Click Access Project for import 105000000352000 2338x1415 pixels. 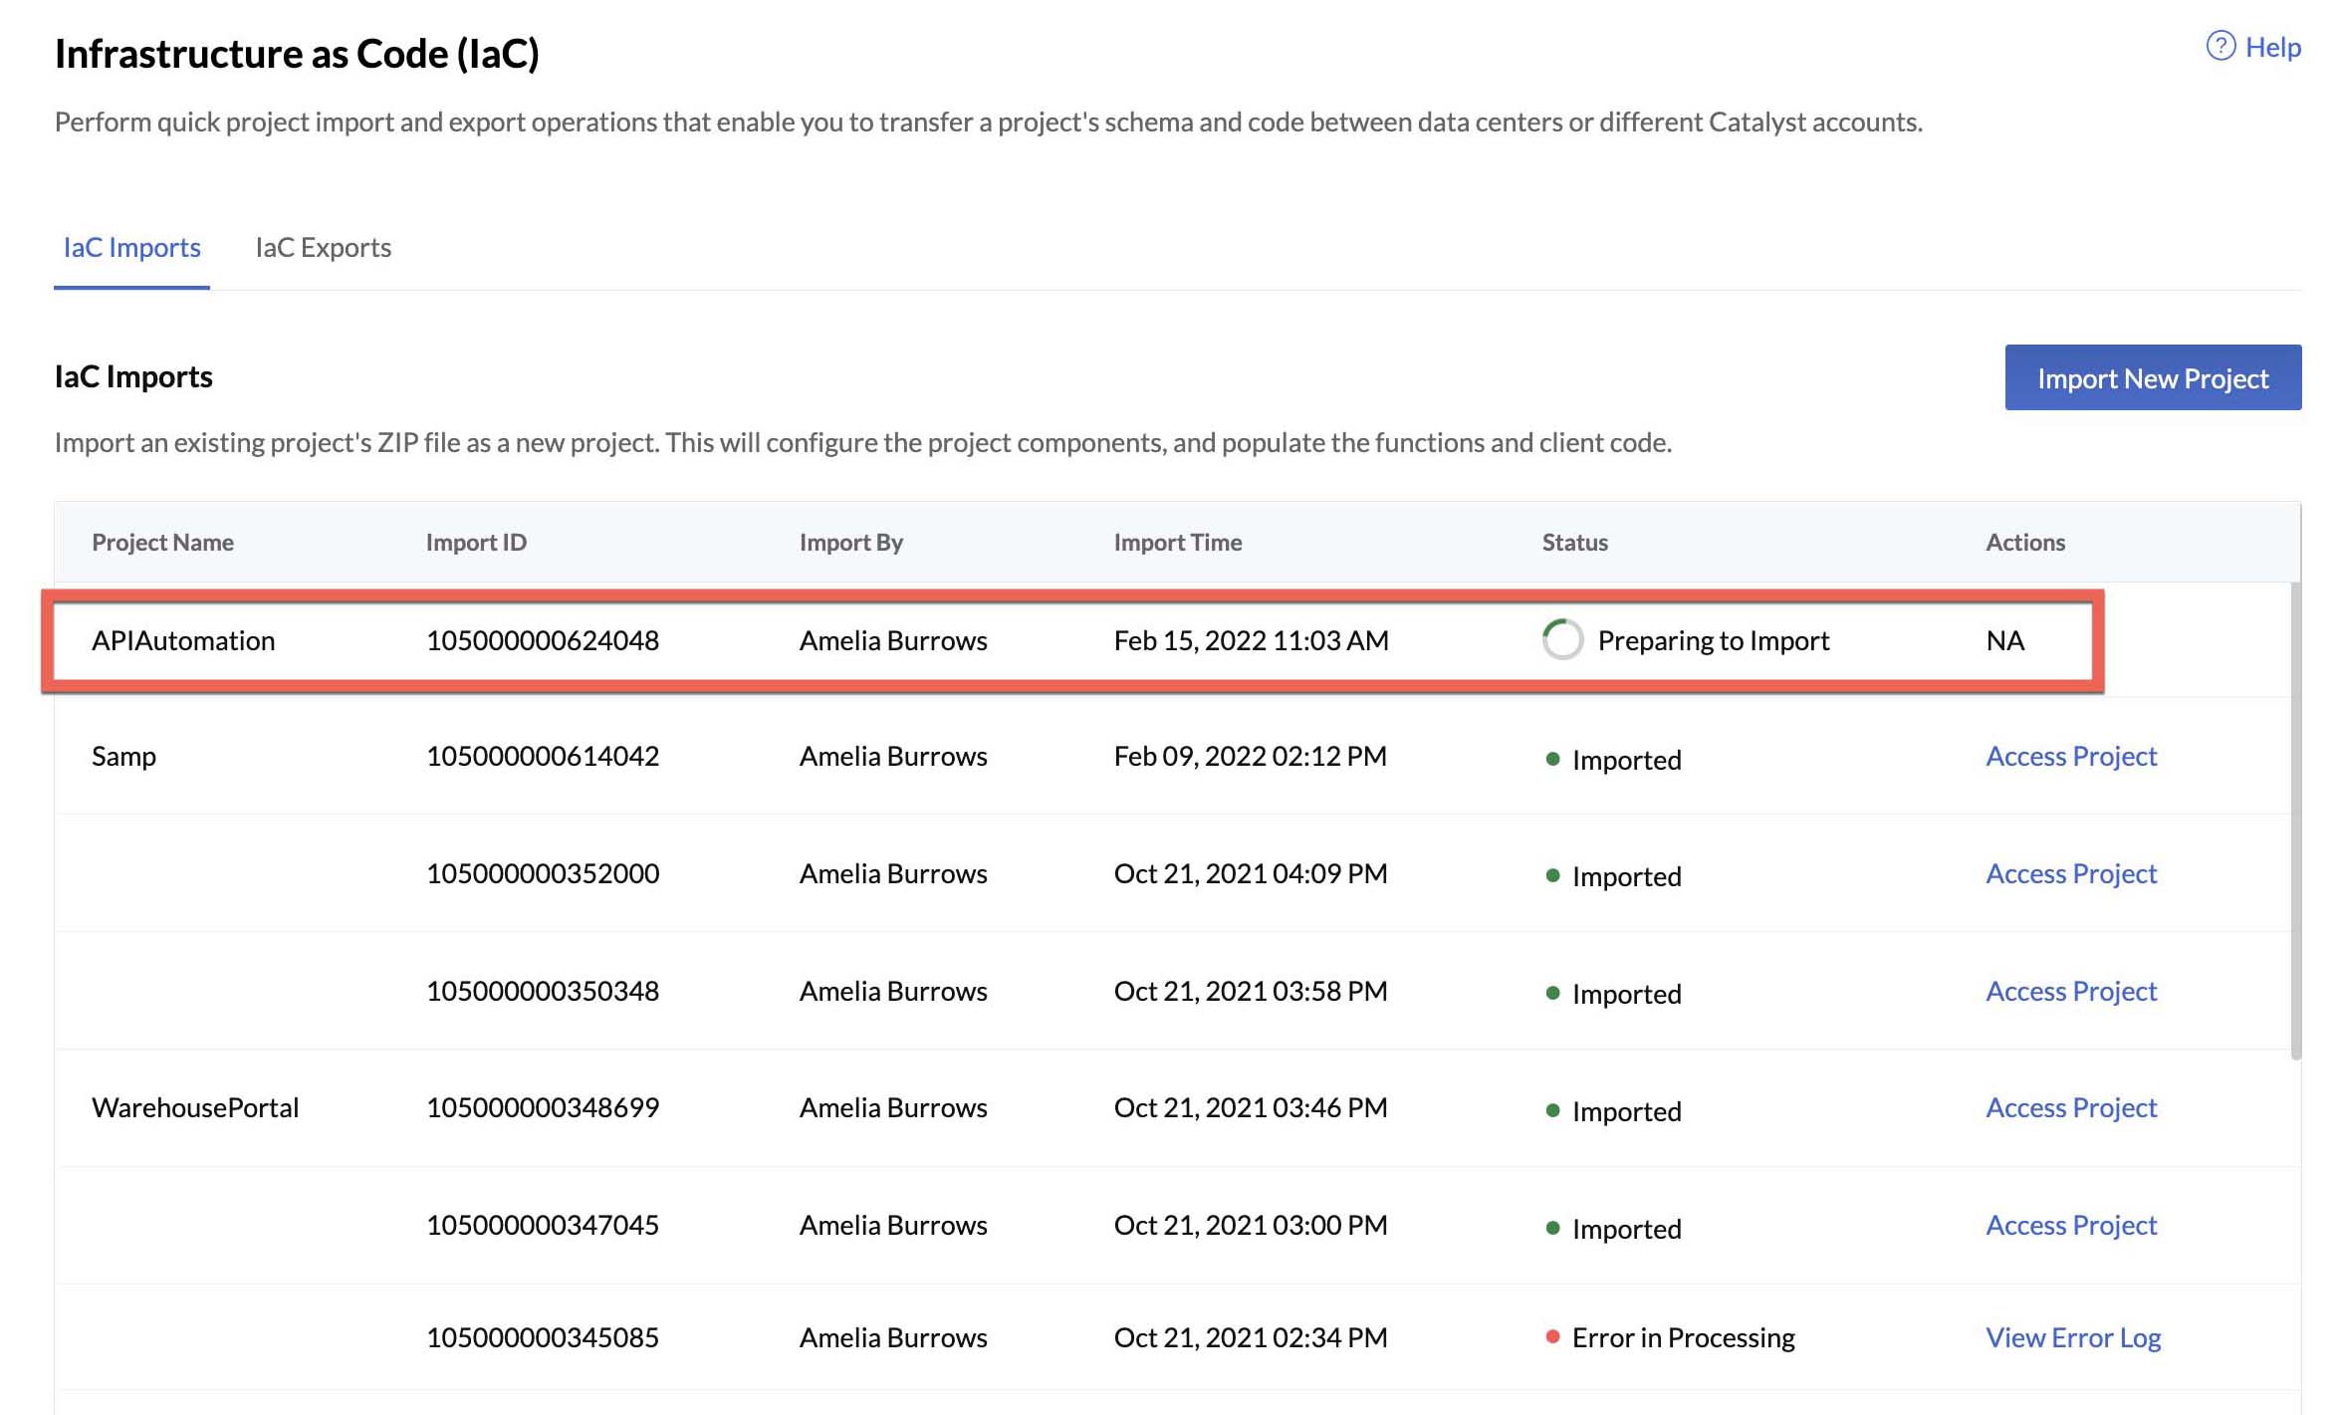coord(2070,873)
